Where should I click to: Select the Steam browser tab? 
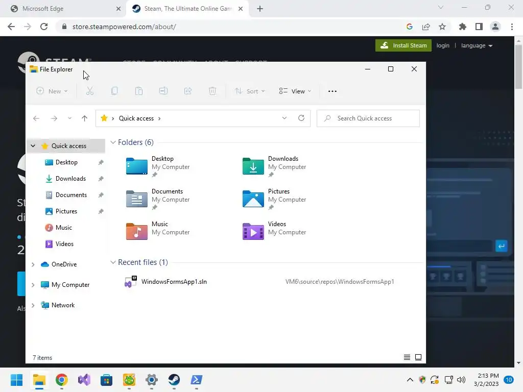click(x=187, y=9)
